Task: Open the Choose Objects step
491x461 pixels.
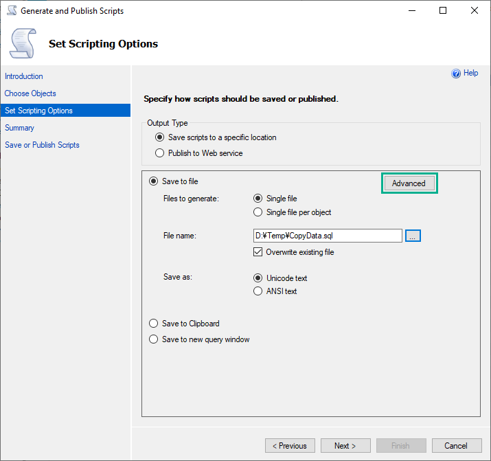Action: (30, 93)
